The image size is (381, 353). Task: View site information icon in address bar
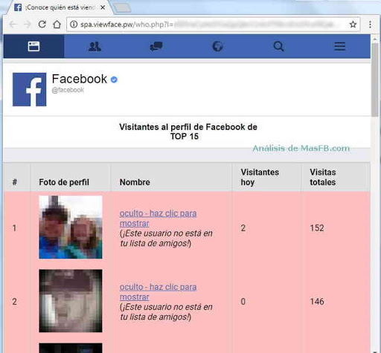coord(74,25)
